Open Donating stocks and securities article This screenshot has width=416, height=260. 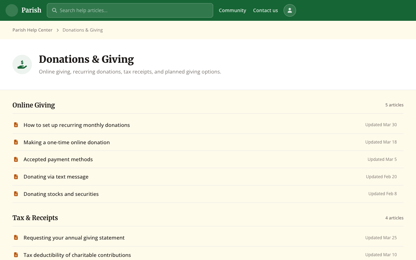click(61, 194)
